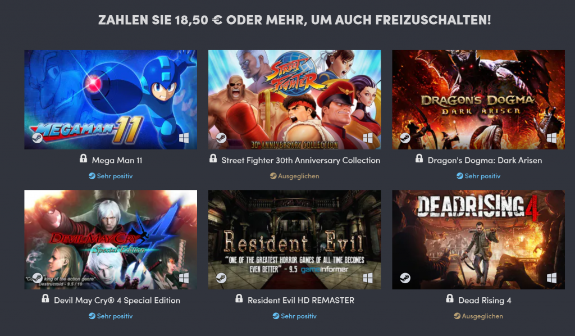Viewport: 575px width, 336px height.
Task: Click the lock icon beside Mega Man 11 title
Action: (83, 158)
